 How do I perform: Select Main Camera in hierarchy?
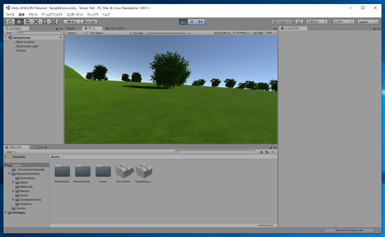25,42
